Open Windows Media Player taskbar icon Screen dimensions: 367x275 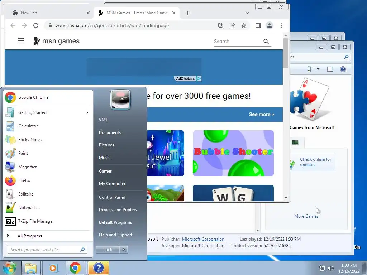coord(53,268)
